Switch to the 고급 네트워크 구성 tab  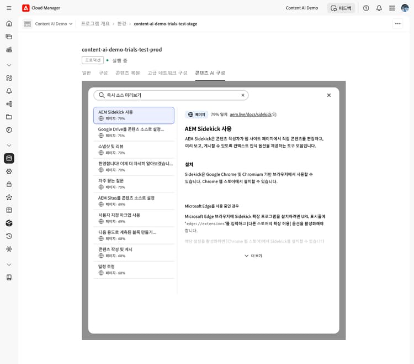pyautogui.click(x=167, y=73)
